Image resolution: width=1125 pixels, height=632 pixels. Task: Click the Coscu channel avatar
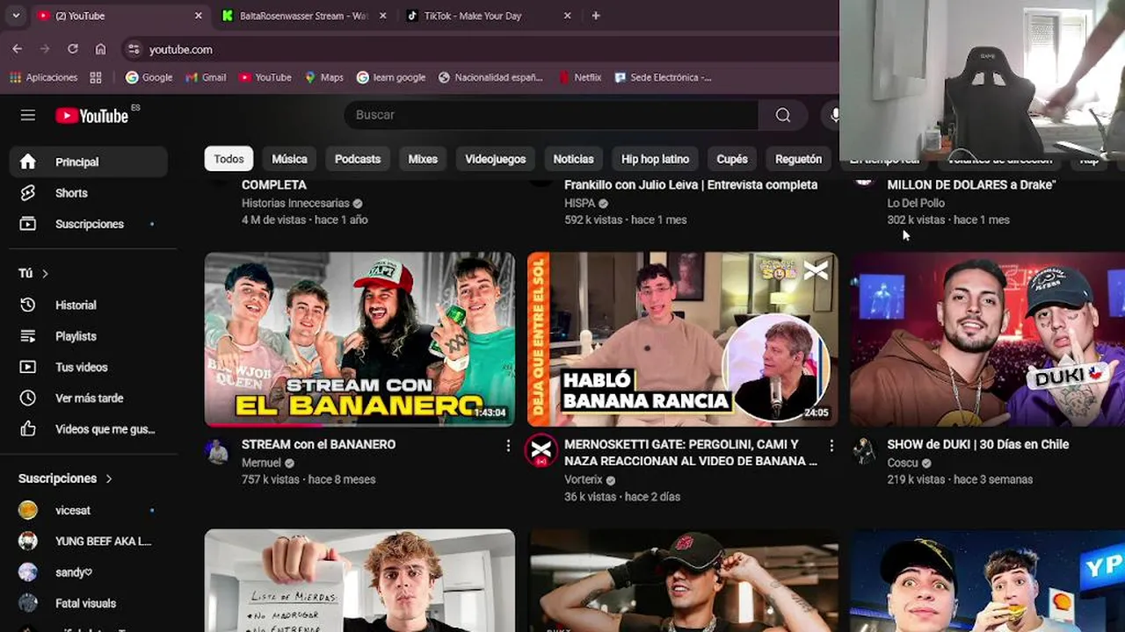point(864,451)
